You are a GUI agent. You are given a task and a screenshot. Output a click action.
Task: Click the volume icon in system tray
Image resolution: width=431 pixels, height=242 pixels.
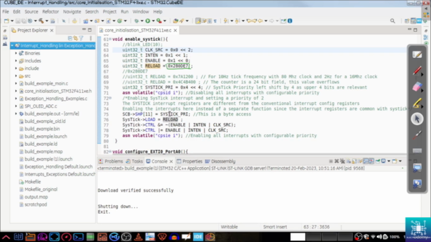point(379,237)
